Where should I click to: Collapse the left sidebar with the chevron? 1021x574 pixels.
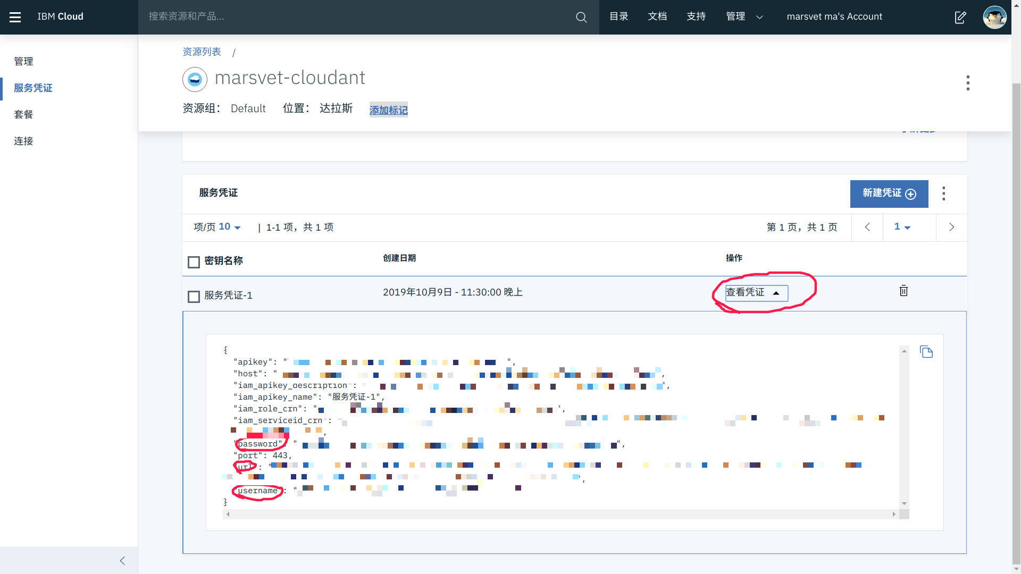[122, 561]
